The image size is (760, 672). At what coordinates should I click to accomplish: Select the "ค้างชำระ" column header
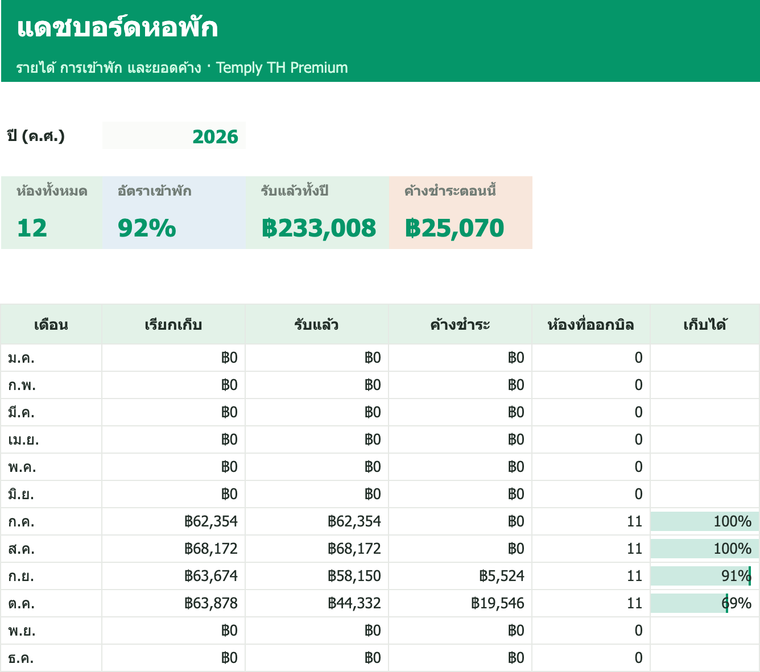click(460, 325)
